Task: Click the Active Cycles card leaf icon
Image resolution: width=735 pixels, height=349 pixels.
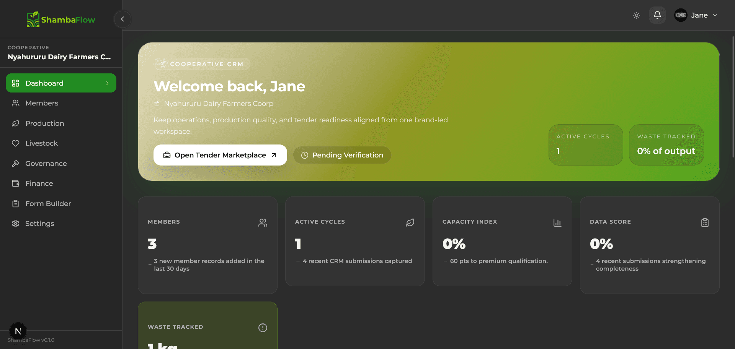Action: (x=410, y=222)
